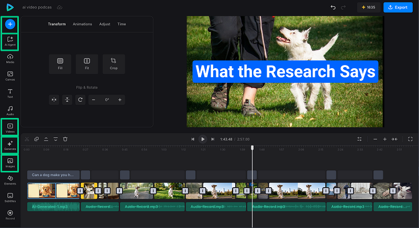Open the Elements panel

point(10,180)
